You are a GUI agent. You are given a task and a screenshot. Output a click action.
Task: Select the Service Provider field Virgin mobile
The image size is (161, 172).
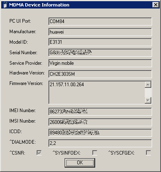coord(100,63)
